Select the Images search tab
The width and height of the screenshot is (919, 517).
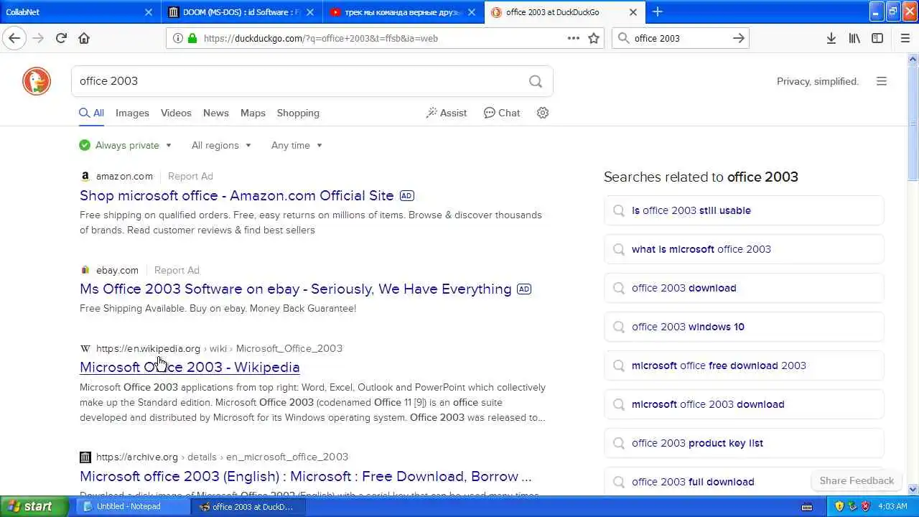click(132, 113)
